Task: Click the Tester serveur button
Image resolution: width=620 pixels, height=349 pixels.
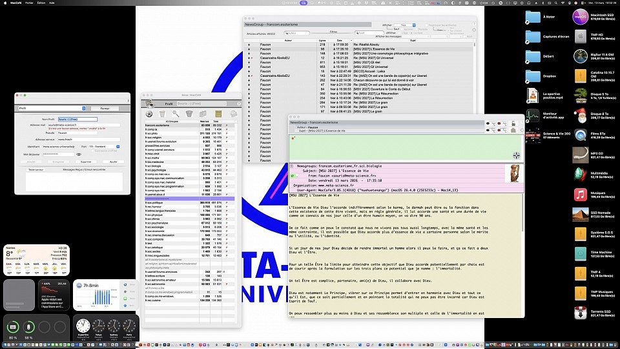Action: 35,169
